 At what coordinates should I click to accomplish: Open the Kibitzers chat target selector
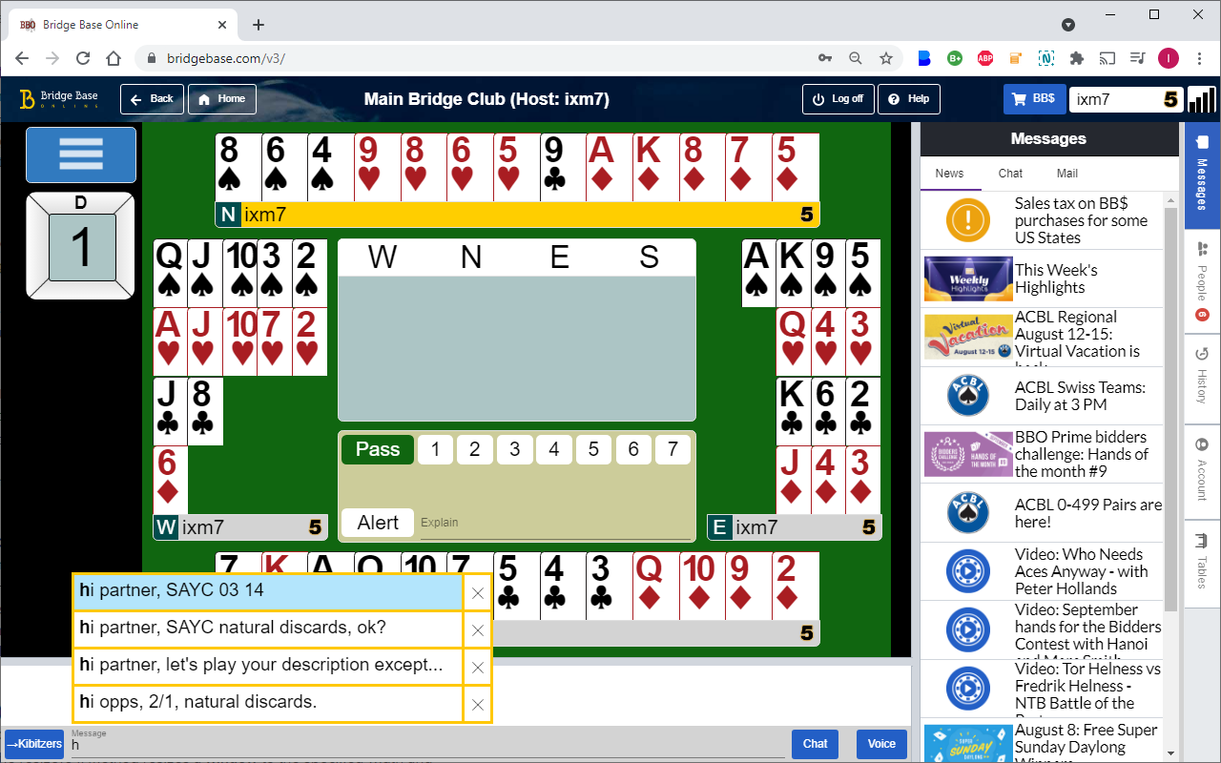34,744
